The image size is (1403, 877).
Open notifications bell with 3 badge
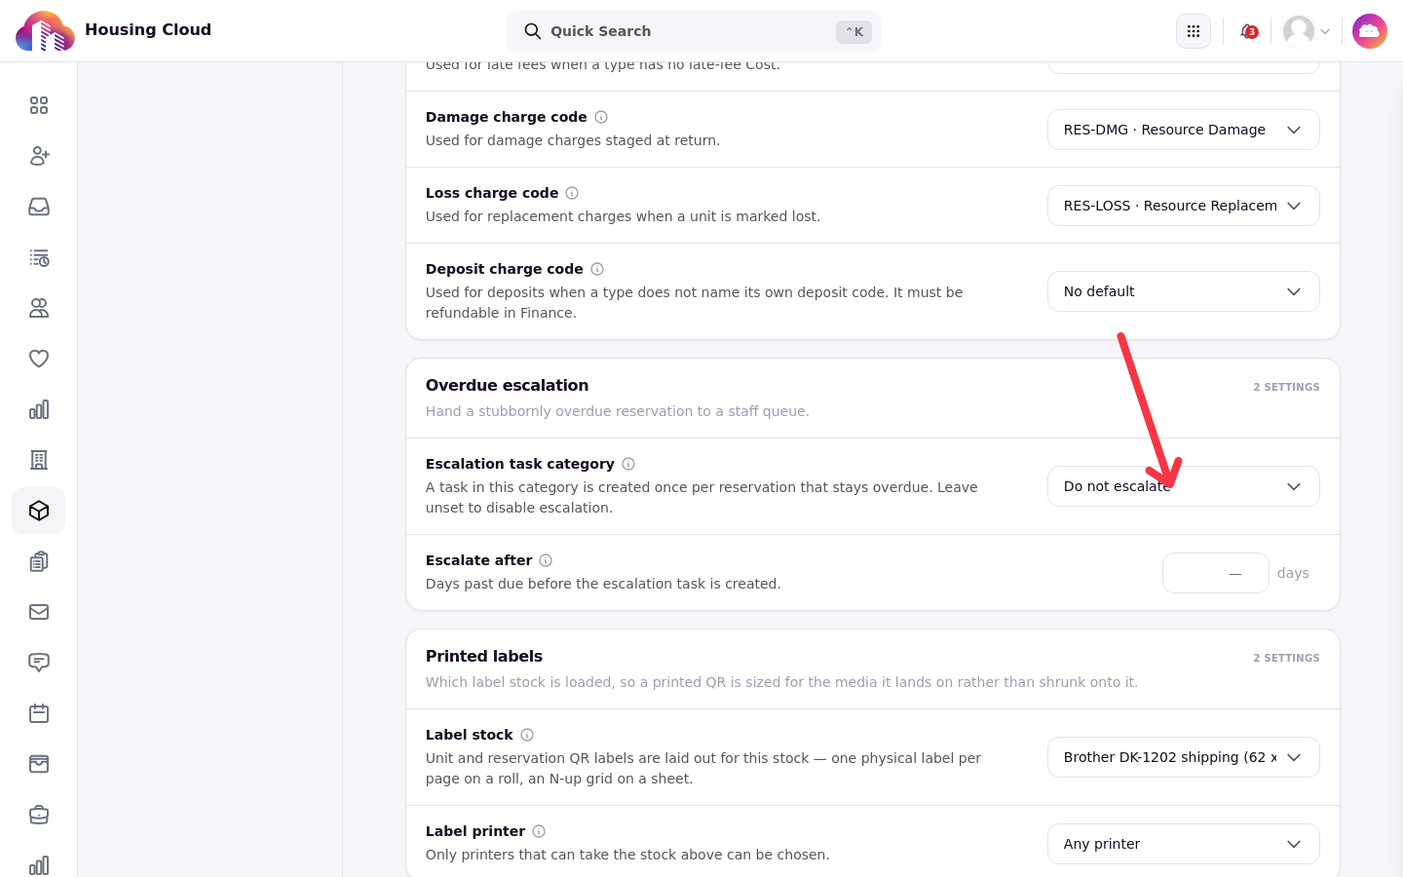(1248, 31)
